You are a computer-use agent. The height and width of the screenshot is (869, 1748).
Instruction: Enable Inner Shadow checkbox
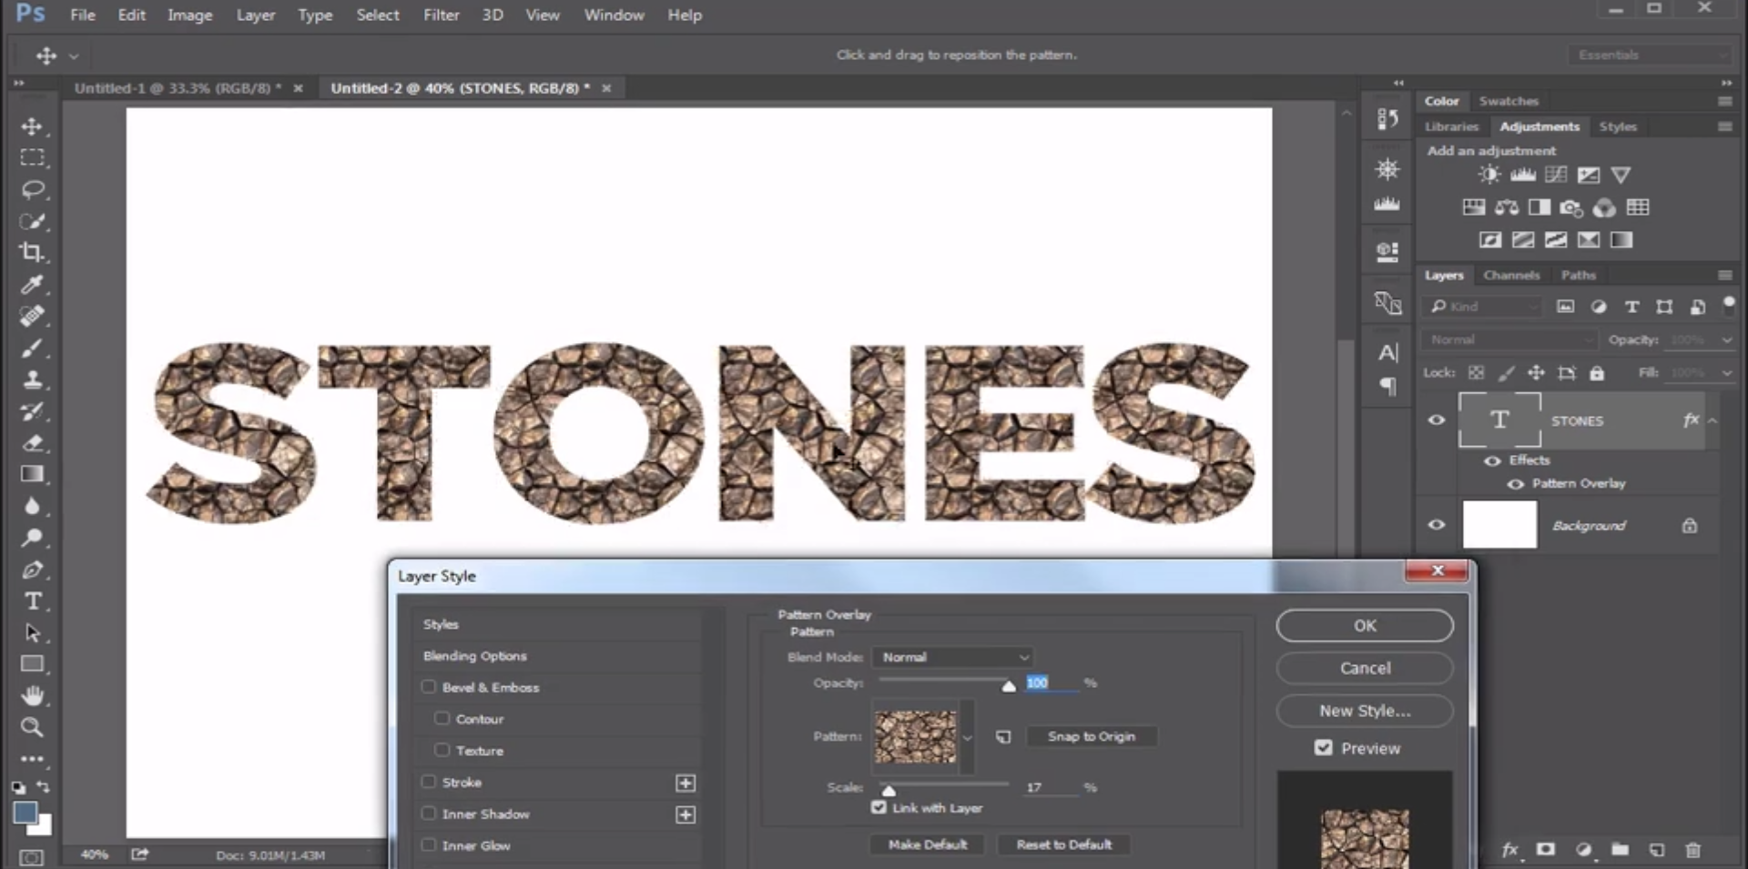pyautogui.click(x=429, y=813)
